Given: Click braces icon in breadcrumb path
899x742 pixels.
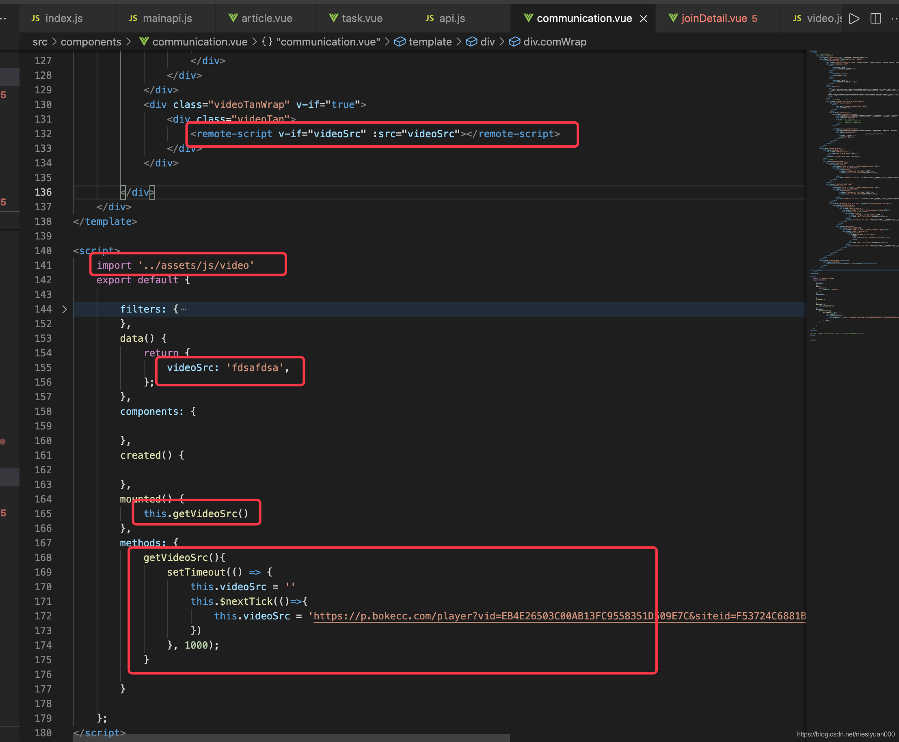Looking at the screenshot, I should pos(267,42).
